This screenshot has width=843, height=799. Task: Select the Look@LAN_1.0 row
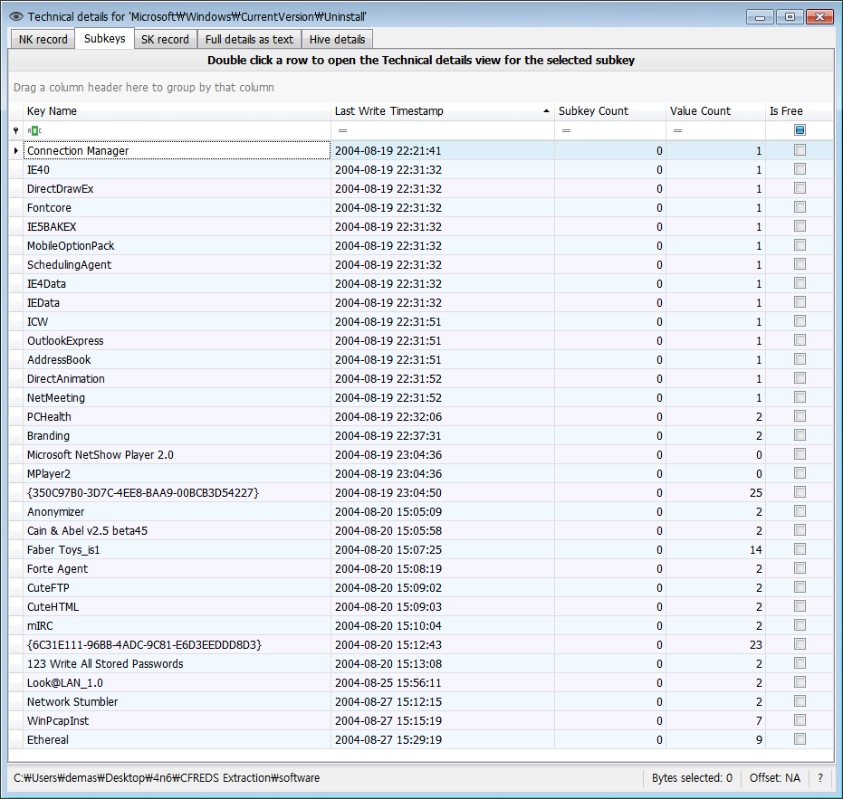421,683
